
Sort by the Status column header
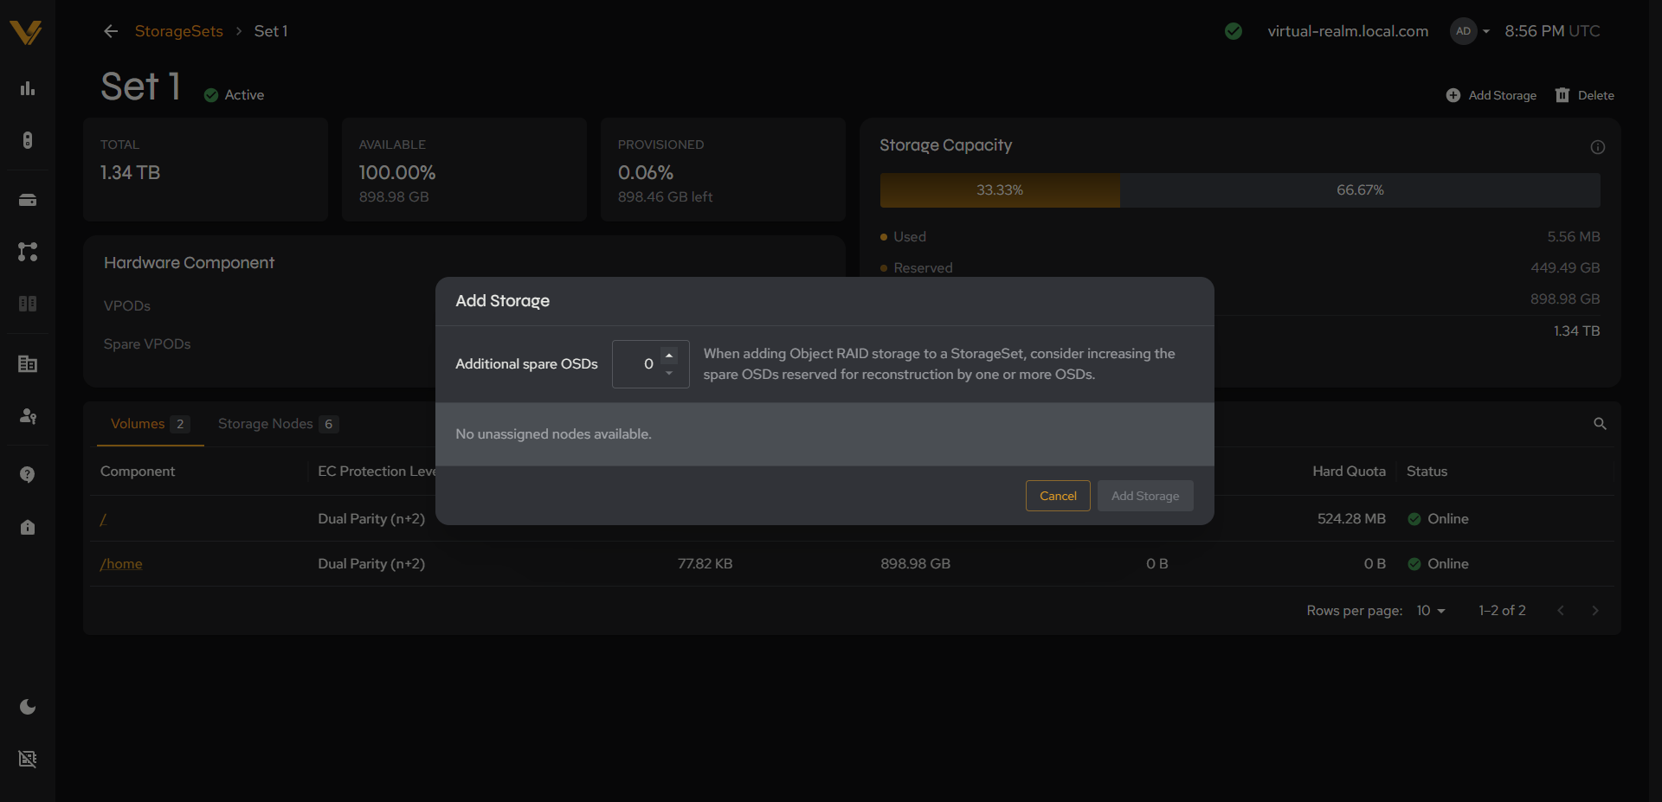[x=1427, y=472]
